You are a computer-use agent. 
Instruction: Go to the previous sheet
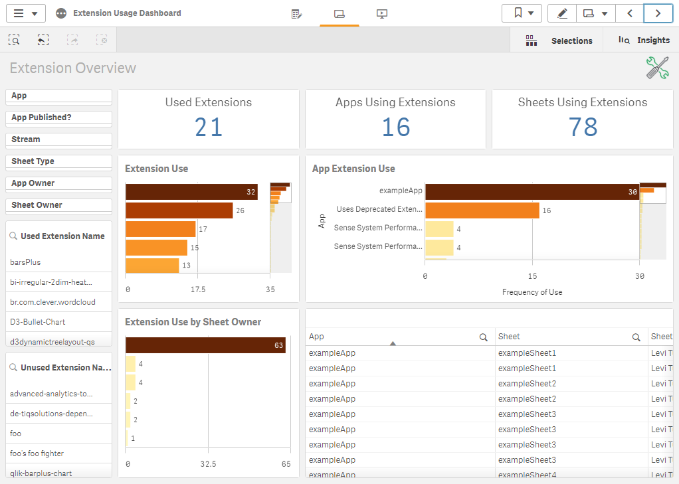click(x=630, y=13)
